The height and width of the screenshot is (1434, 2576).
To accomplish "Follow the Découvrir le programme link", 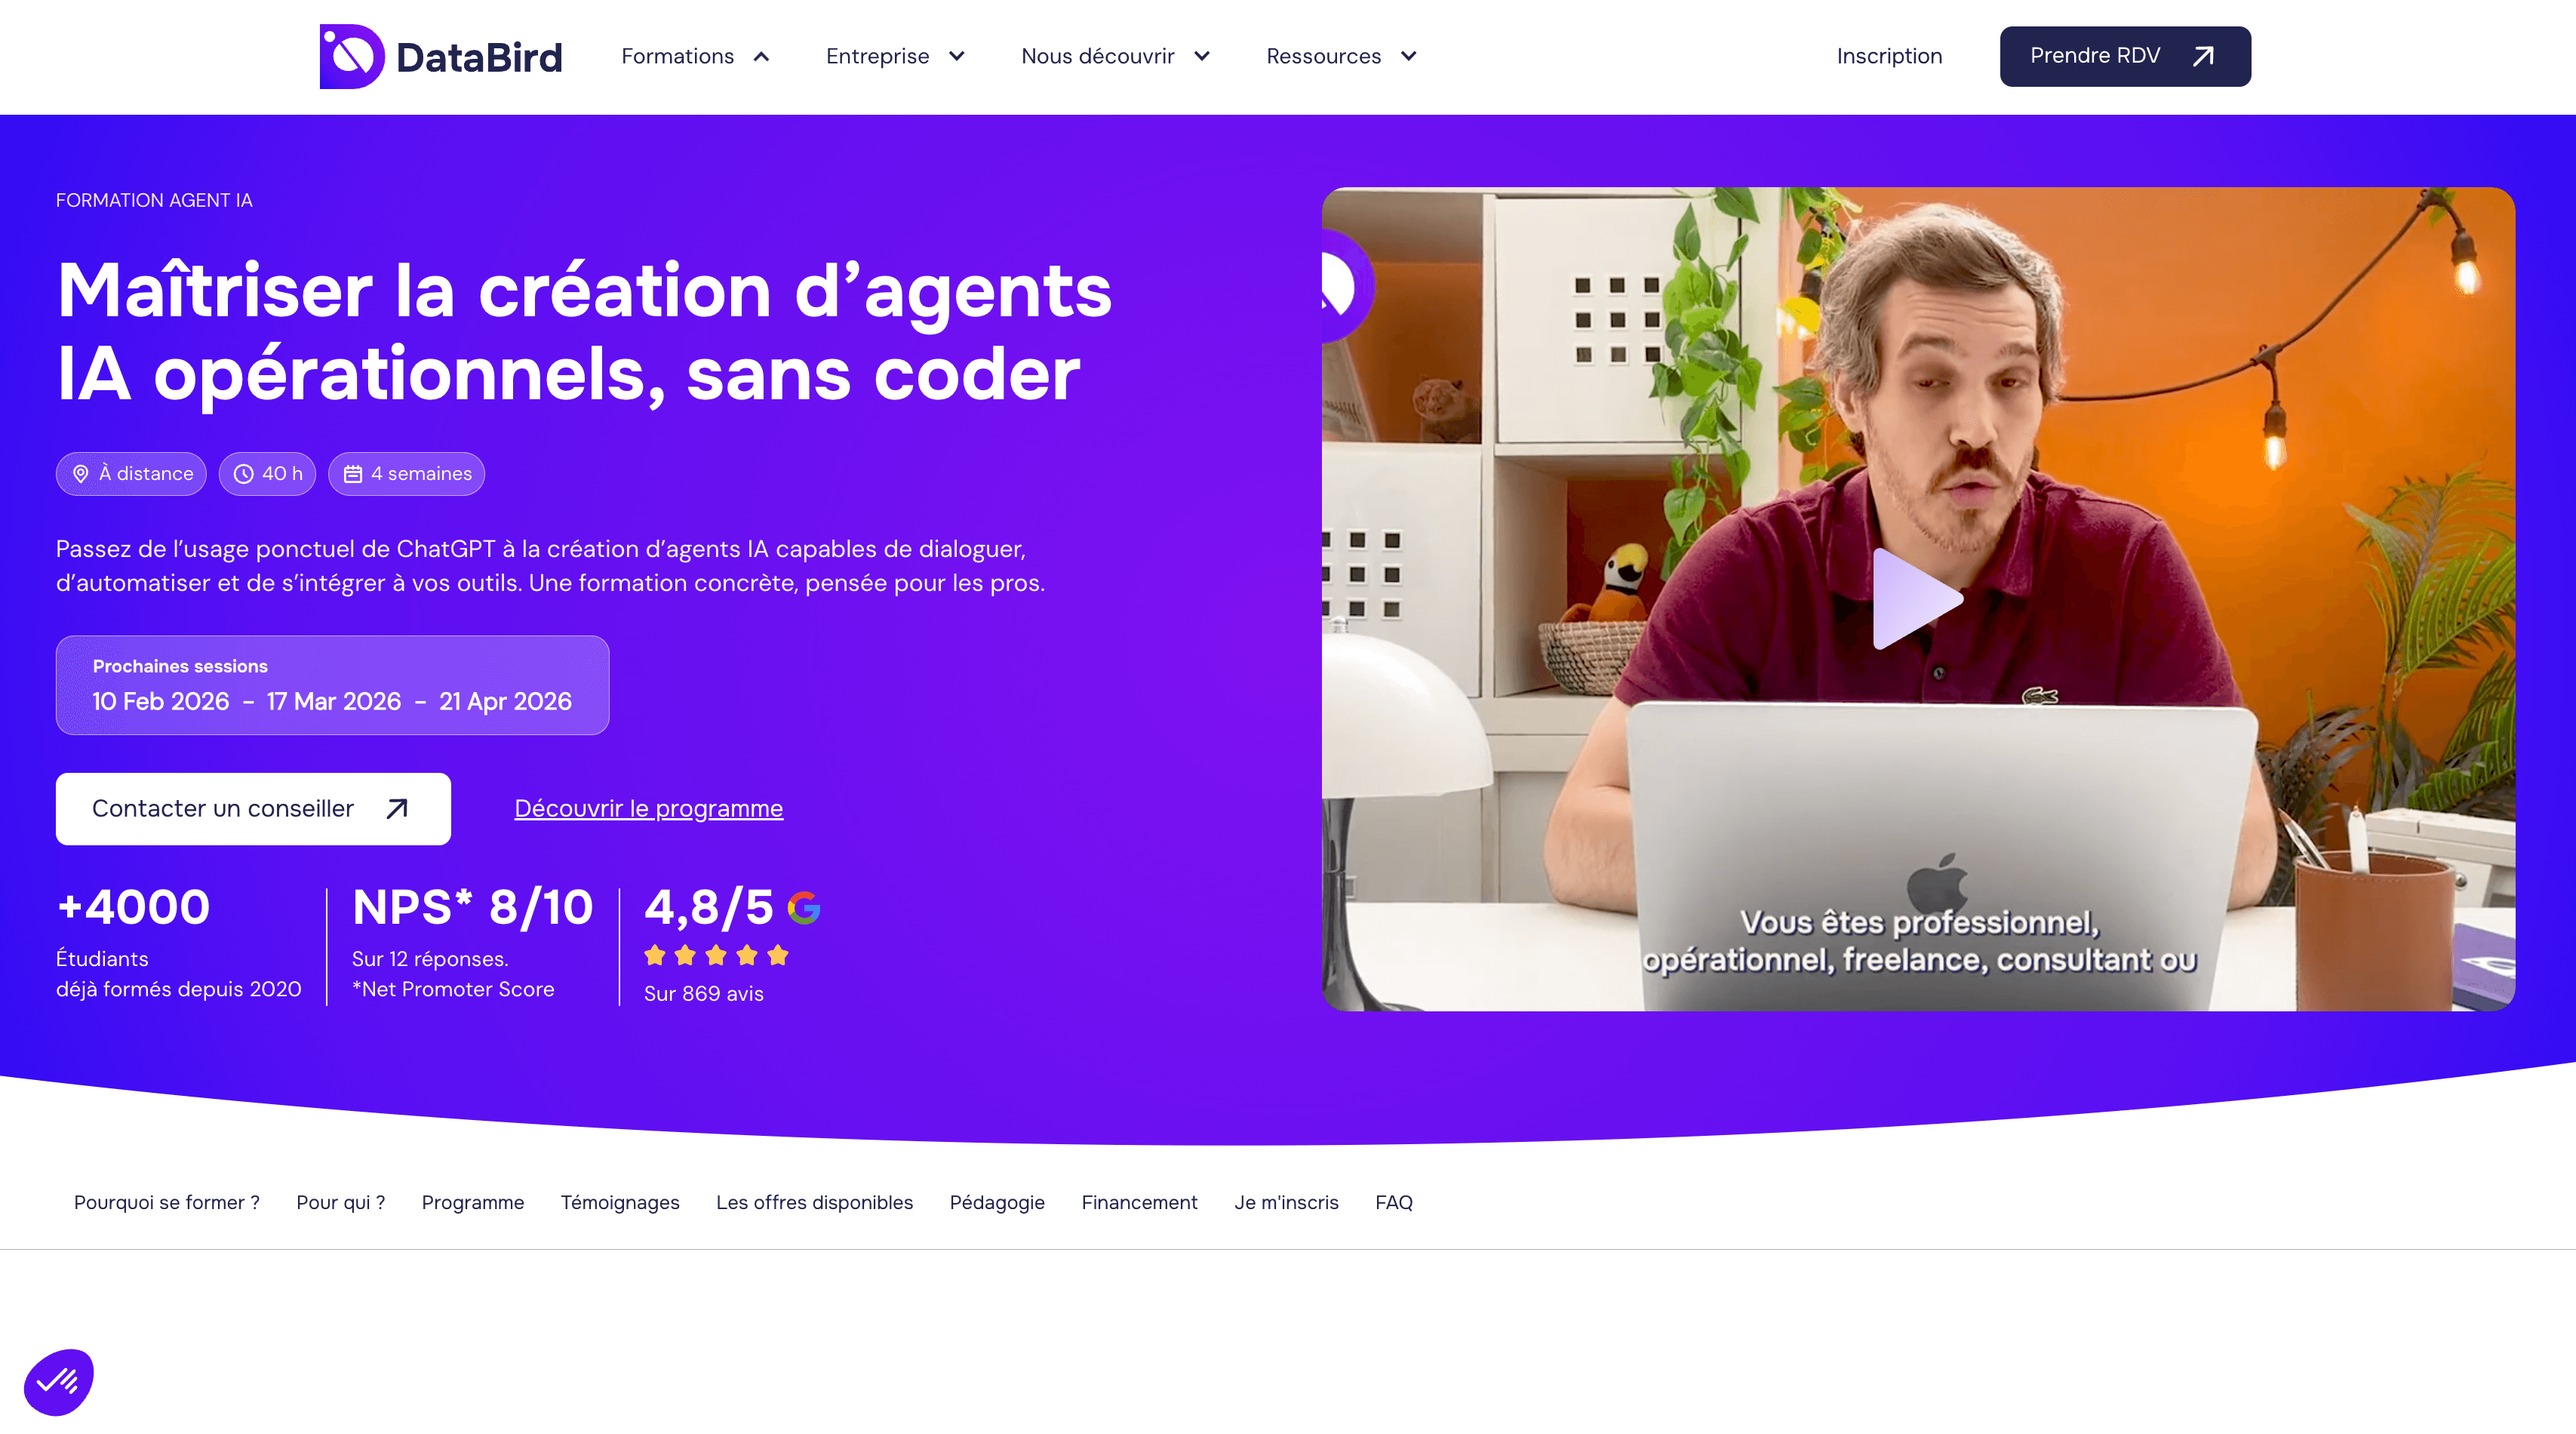I will point(648,808).
